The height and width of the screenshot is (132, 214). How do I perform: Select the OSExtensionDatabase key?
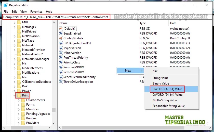pos(37,81)
